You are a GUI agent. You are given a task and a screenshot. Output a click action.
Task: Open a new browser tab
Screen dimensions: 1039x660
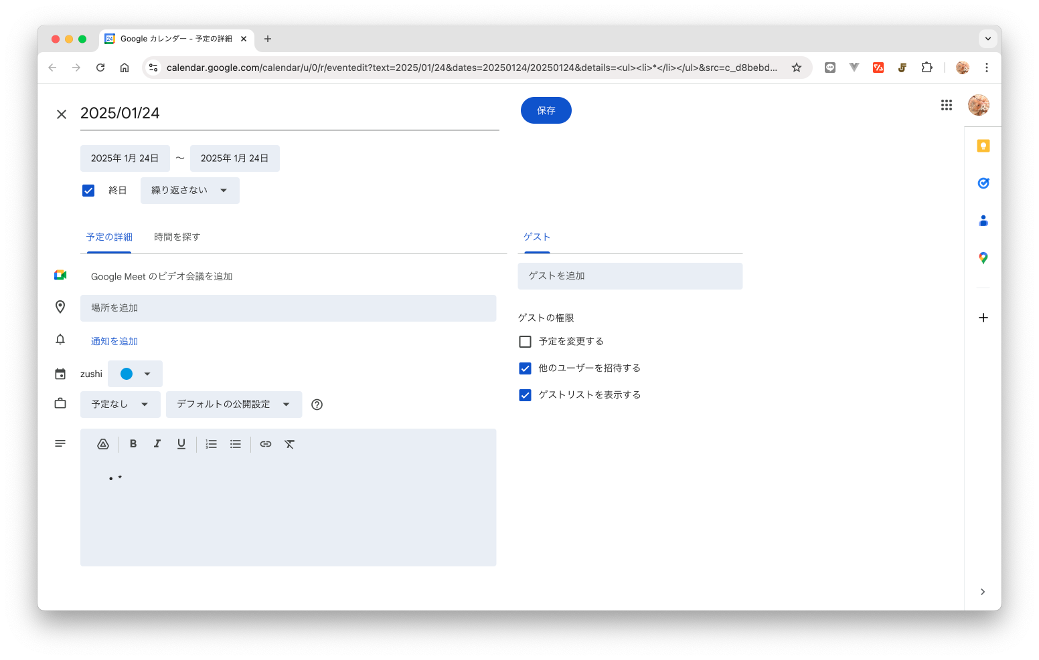268,39
